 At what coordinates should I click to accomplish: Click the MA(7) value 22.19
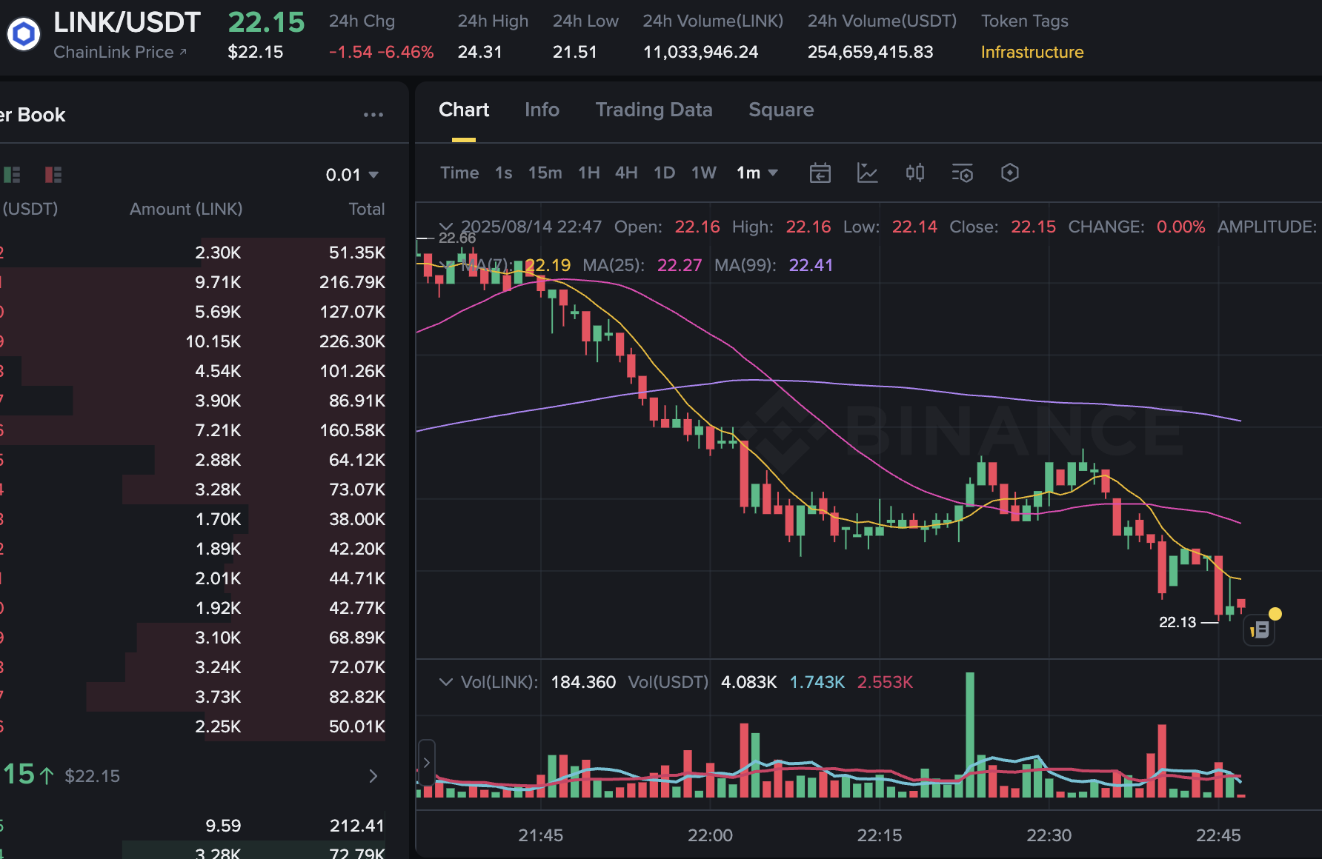[x=548, y=265]
